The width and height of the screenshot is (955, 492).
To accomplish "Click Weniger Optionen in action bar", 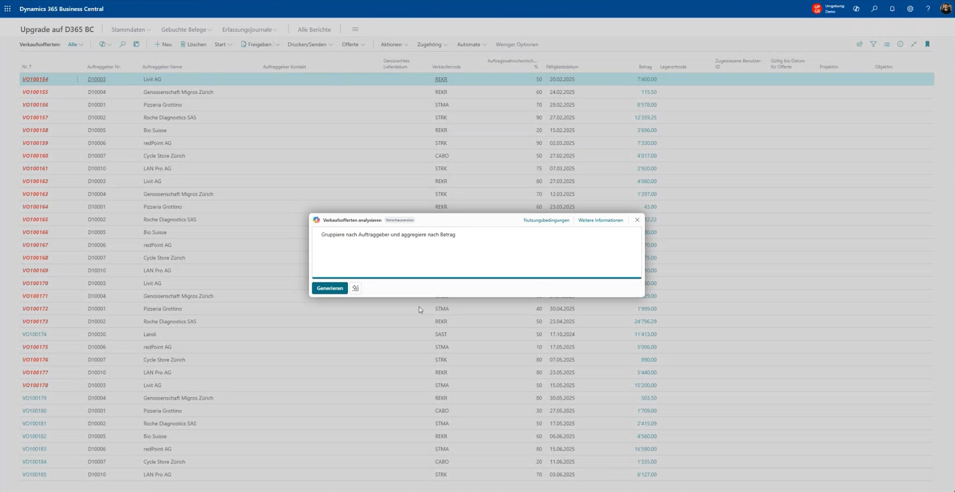I will coord(516,44).
